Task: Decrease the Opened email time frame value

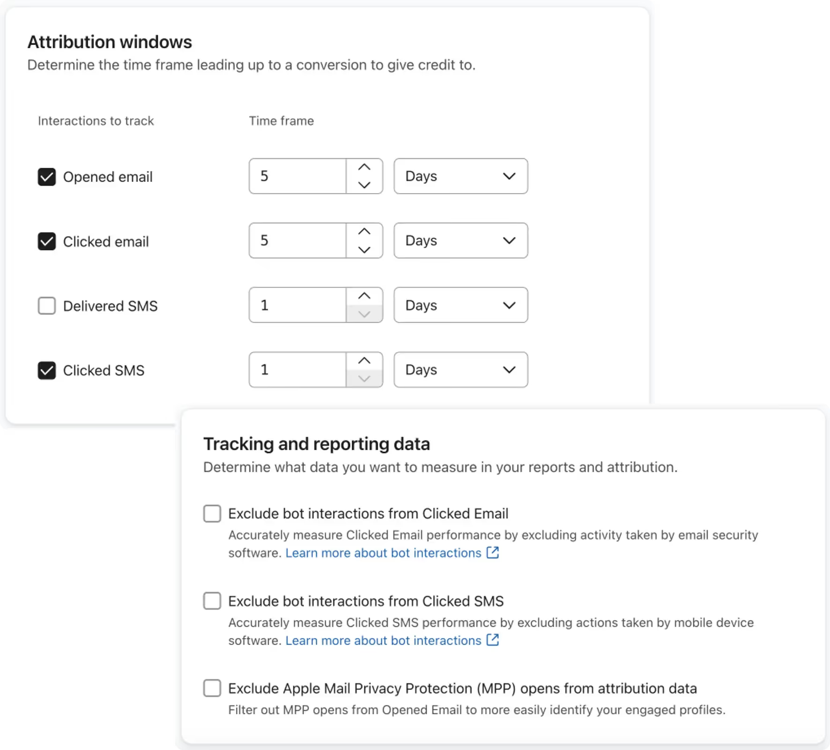Action: click(364, 185)
